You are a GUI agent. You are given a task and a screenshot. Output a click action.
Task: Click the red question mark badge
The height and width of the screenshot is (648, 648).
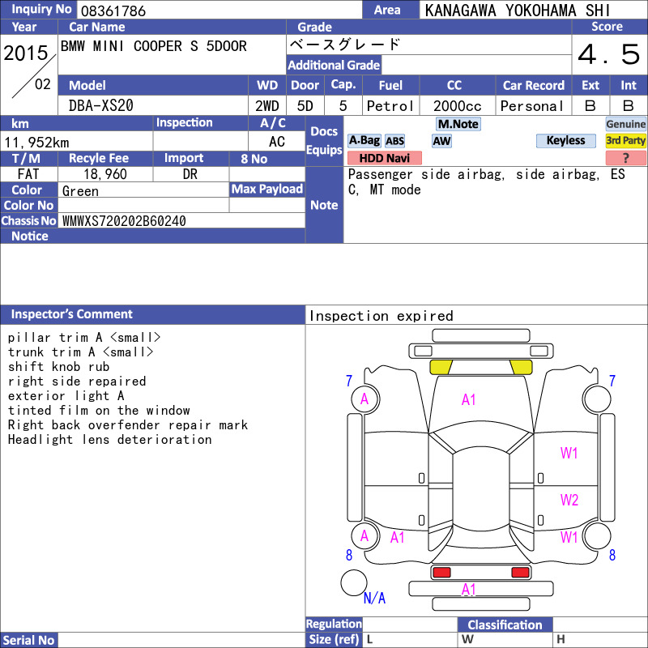coord(625,158)
